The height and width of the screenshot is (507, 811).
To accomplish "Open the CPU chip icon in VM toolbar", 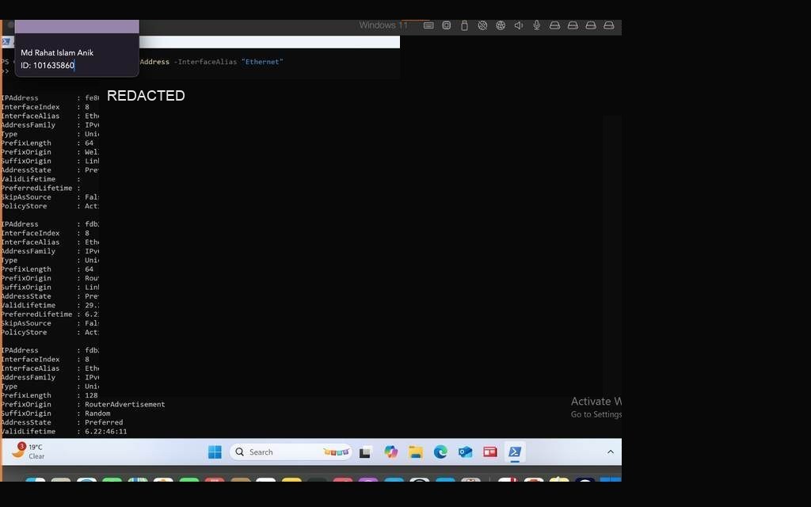I will coord(447,25).
